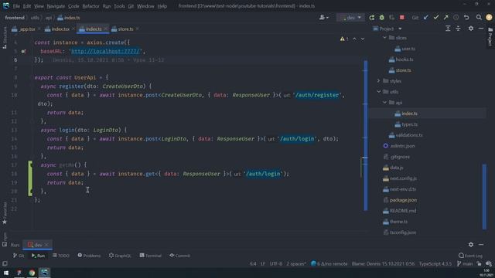Open Favorites star side tool window
The height and width of the screenshot is (278, 495).
tap(5, 213)
